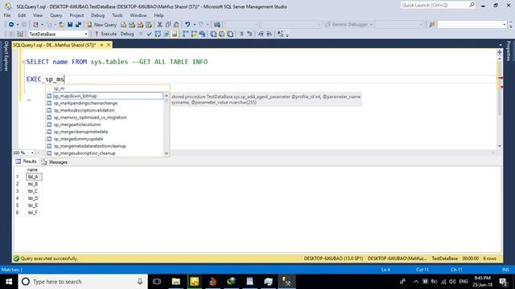Click the Windows Start button
This screenshot has width=515, height=289.
pos(9,282)
